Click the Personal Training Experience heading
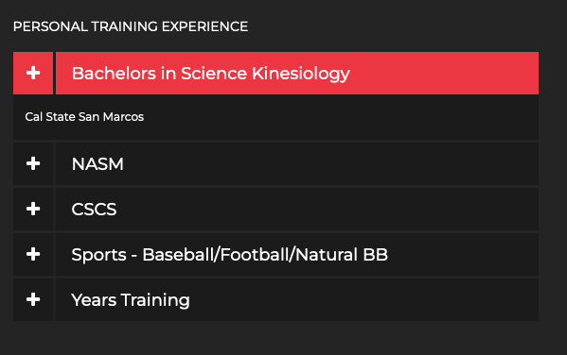 (x=131, y=26)
